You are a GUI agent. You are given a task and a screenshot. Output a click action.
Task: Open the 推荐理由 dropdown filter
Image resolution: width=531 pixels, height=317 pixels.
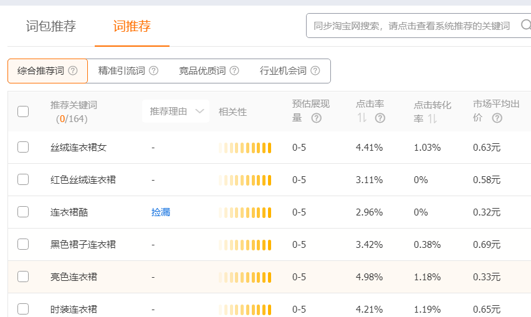(x=176, y=111)
